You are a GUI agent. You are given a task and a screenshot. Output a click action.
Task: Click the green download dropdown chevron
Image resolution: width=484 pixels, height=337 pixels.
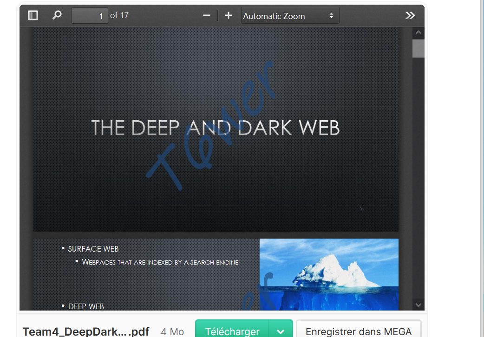click(x=281, y=331)
